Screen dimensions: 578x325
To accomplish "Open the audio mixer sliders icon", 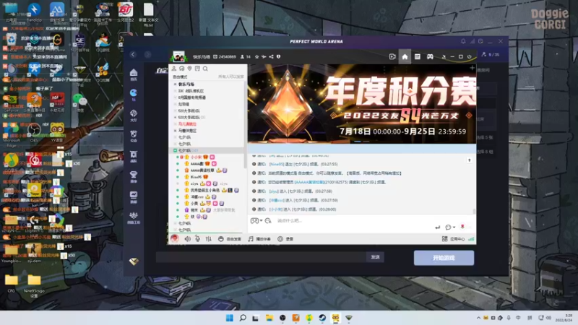I will pyautogui.click(x=208, y=239).
